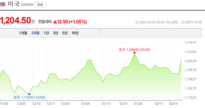Click the calculator icon beside the date

click(137, 22)
